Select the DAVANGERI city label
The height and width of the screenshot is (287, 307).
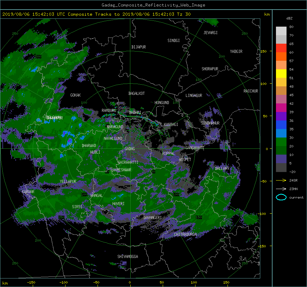152,218
